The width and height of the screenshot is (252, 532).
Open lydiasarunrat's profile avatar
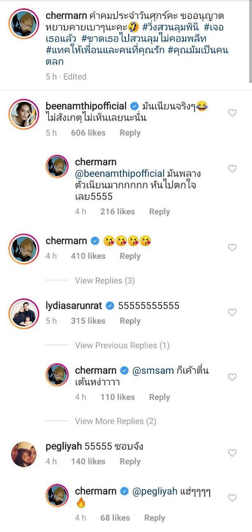coord(24,314)
